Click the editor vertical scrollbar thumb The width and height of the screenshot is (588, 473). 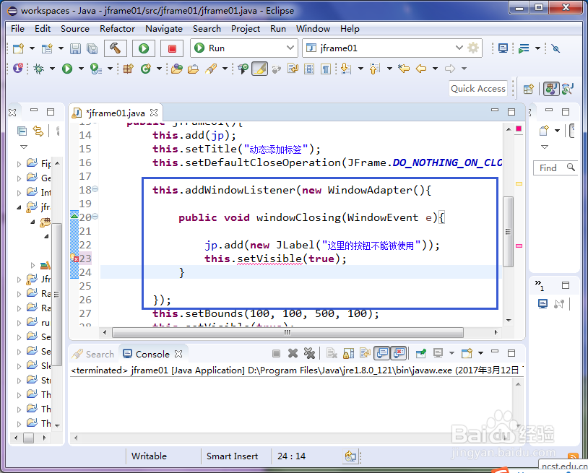click(x=508, y=231)
